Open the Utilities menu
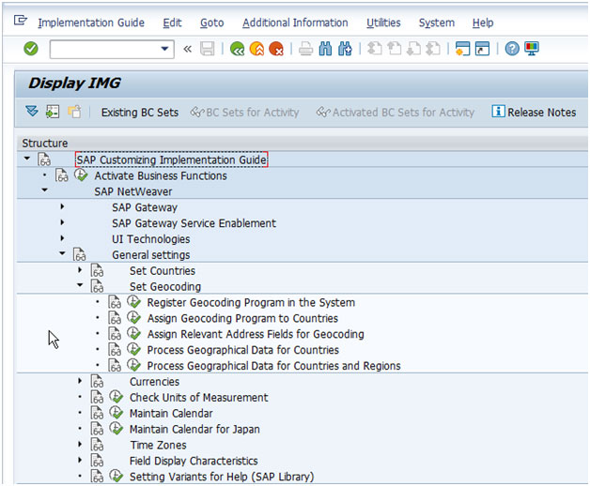The image size is (590, 486). [383, 23]
